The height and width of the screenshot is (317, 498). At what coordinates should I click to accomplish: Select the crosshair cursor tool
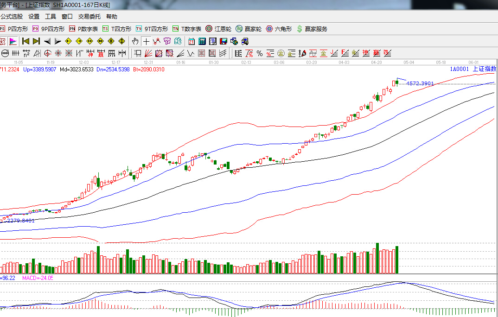coord(146,41)
